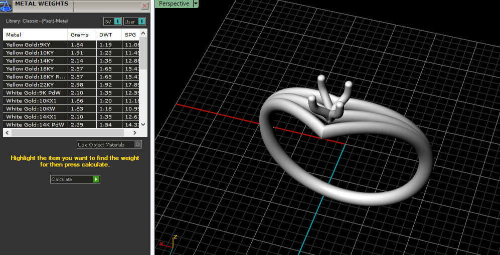This screenshot has height=255, width=500.
Task: Select the Yellow Gold:14KY row
Action: click(71, 60)
